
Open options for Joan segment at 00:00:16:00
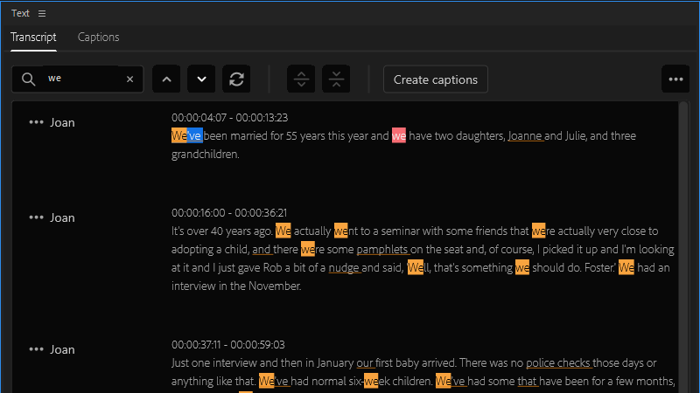pos(36,217)
